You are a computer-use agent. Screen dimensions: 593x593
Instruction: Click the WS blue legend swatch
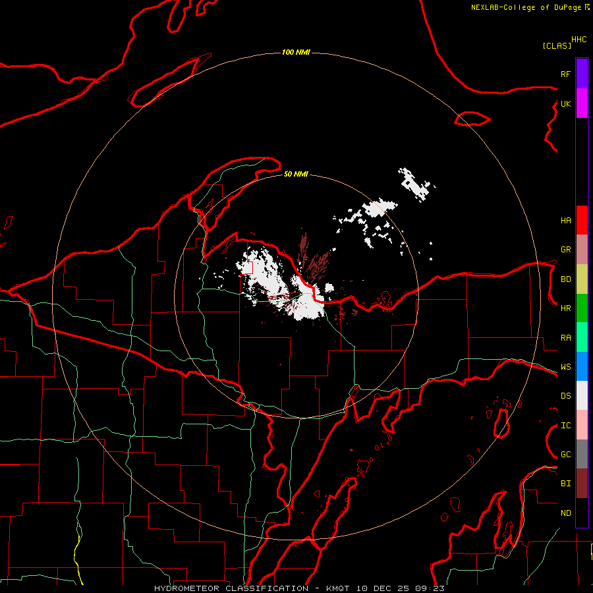(x=582, y=366)
